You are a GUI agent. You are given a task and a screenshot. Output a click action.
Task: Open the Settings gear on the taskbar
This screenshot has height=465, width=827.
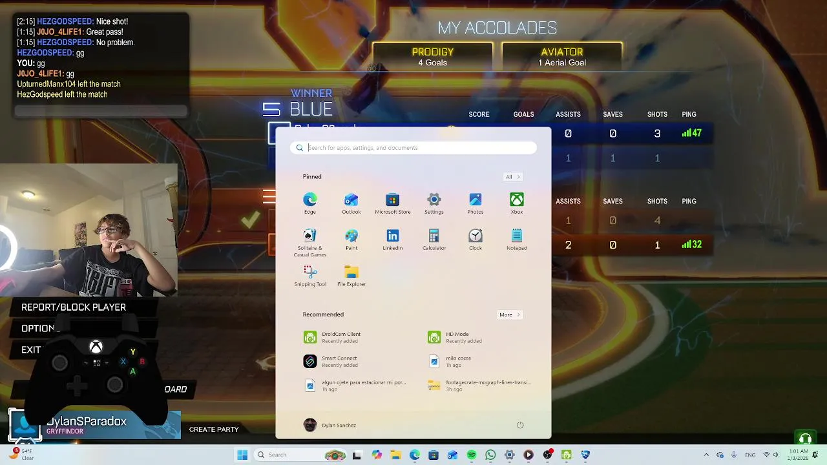510,455
